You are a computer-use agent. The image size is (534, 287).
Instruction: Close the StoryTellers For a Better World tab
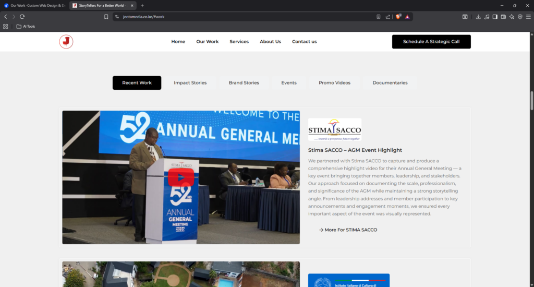point(132,5)
